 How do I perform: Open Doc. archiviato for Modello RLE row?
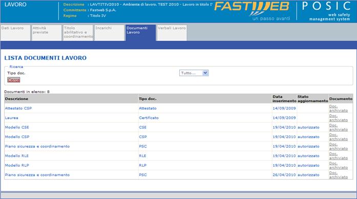pos(339,156)
